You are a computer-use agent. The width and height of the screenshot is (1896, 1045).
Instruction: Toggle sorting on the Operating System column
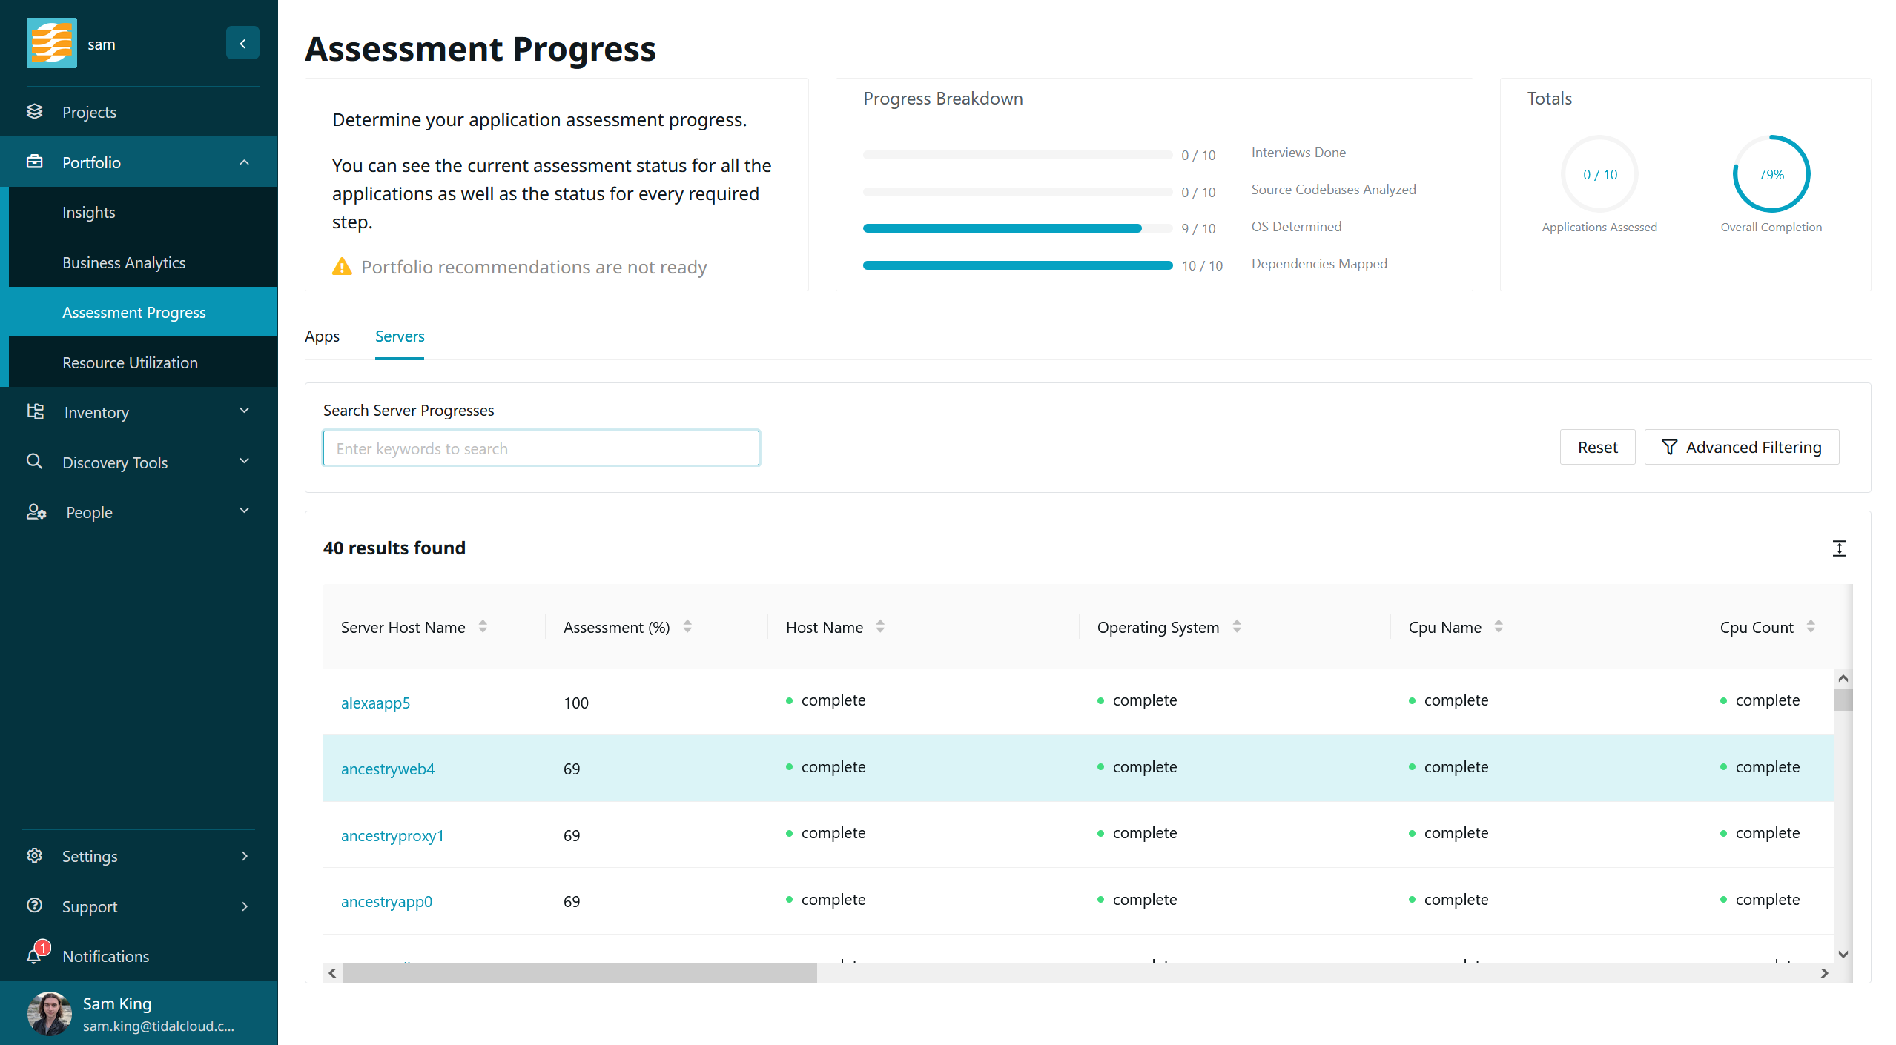(x=1237, y=627)
